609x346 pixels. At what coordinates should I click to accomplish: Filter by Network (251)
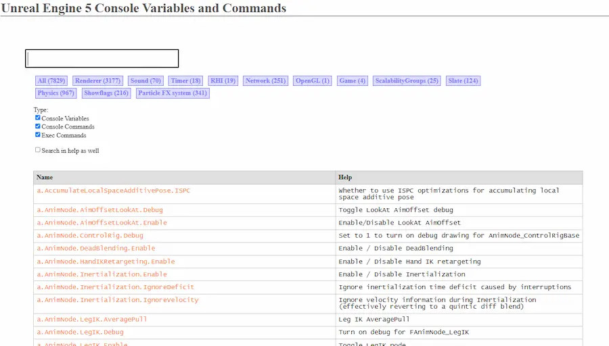[x=265, y=80]
